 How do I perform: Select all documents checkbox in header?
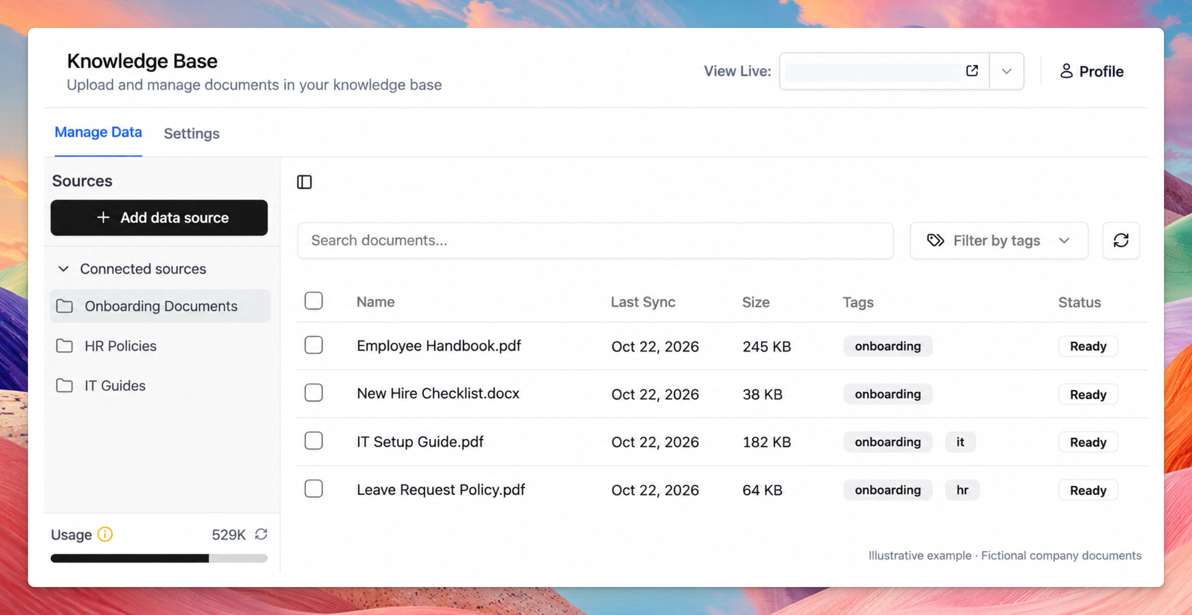313,301
